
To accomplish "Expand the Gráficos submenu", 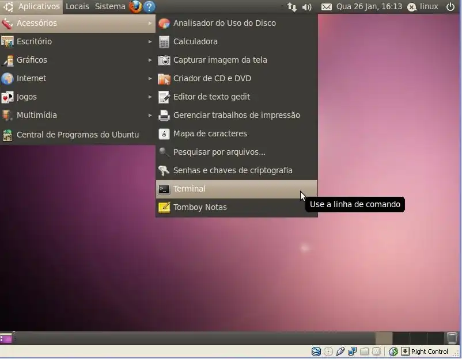I will (x=32, y=60).
